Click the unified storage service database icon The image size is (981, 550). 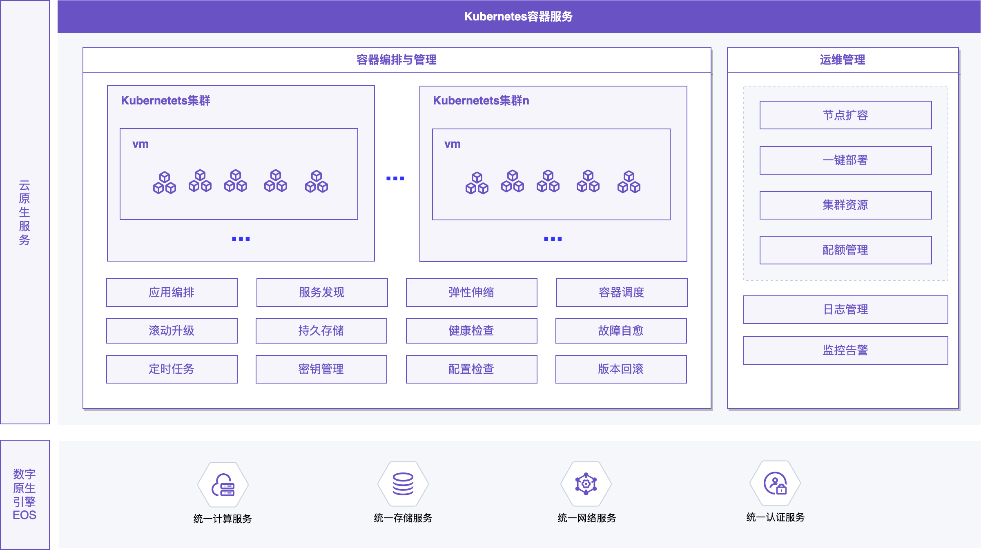pos(403,484)
